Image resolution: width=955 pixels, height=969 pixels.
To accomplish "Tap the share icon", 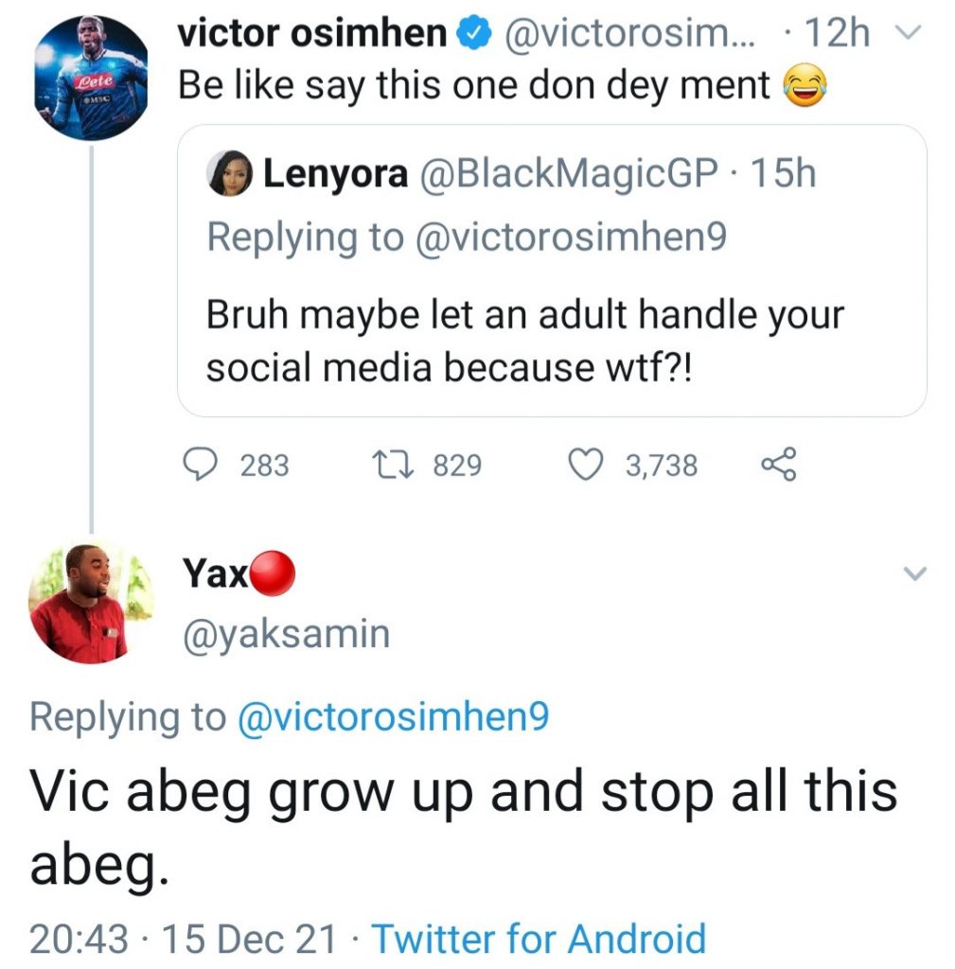I will [x=780, y=465].
